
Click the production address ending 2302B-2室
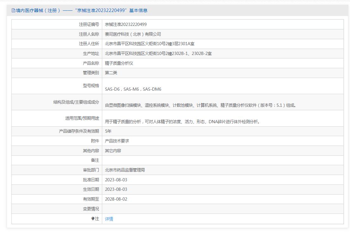coord(158,54)
